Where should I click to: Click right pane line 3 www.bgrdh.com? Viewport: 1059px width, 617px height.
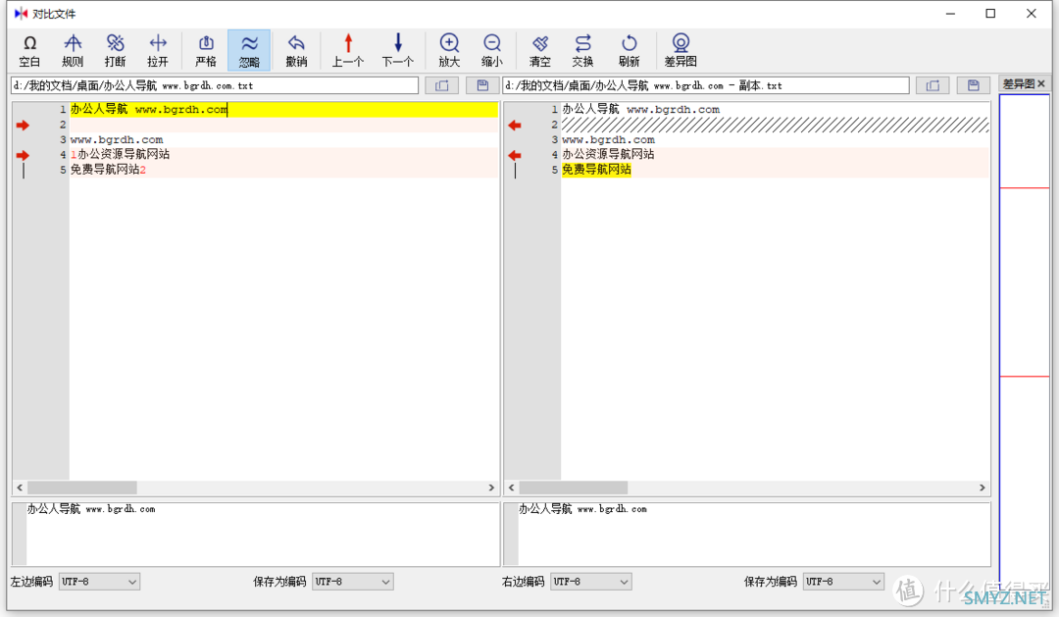point(609,140)
